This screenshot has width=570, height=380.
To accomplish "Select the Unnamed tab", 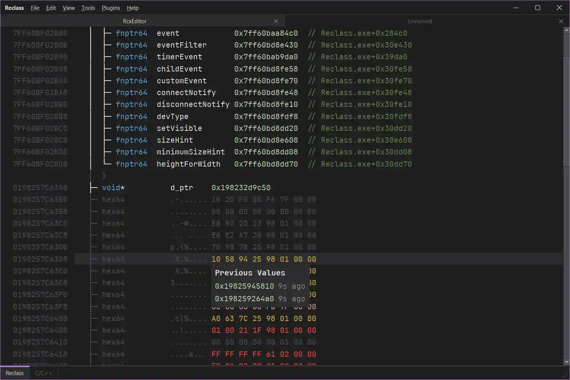I will pos(419,21).
